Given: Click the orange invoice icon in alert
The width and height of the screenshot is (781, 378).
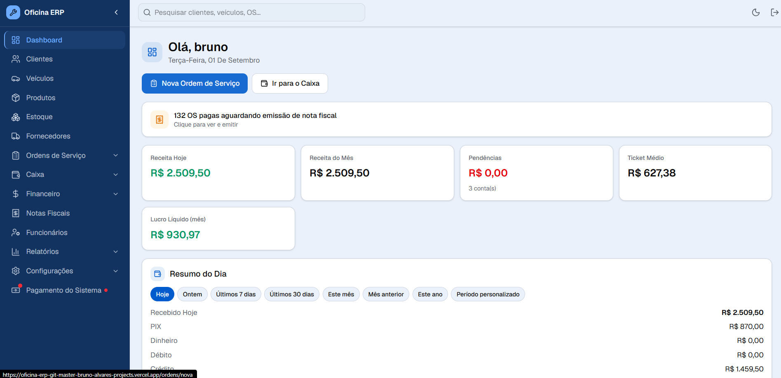Looking at the screenshot, I should [159, 120].
